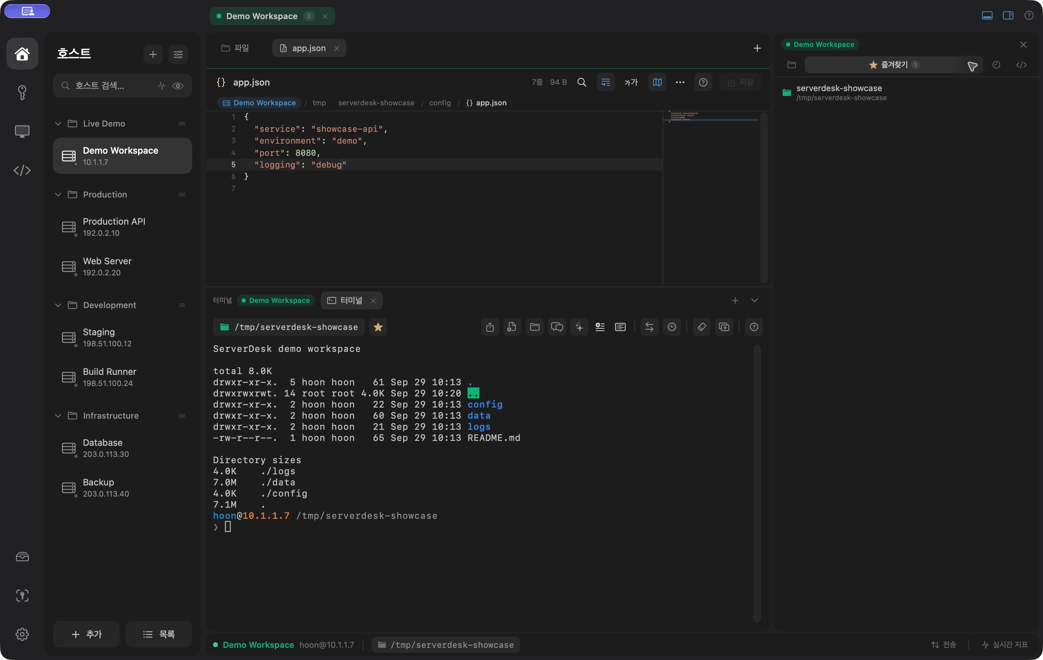Collapse the Development host group

[58, 305]
